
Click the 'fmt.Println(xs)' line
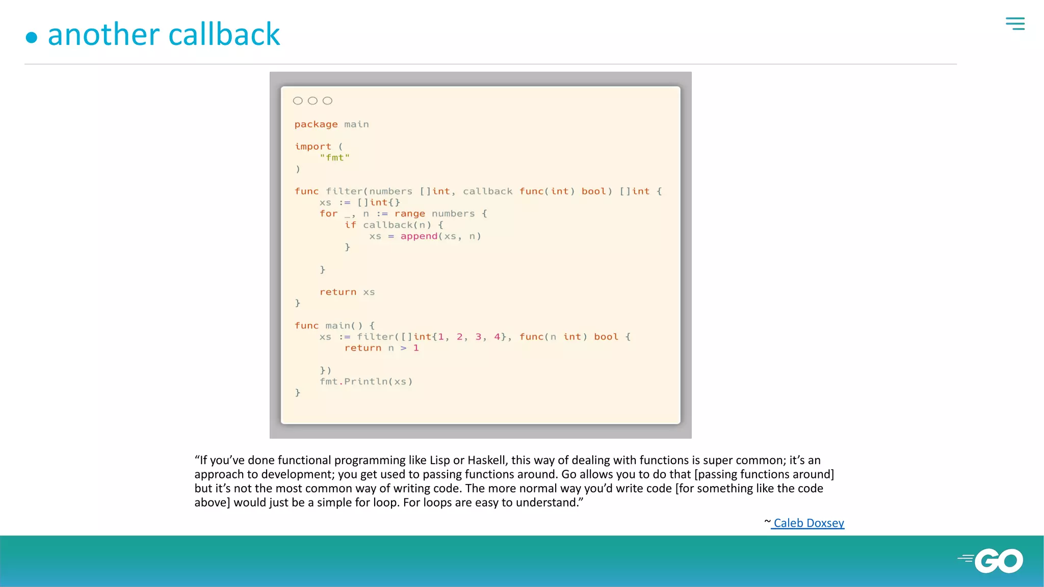pos(366,382)
